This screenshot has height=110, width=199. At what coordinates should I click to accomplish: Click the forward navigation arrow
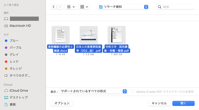pos(60,7)
